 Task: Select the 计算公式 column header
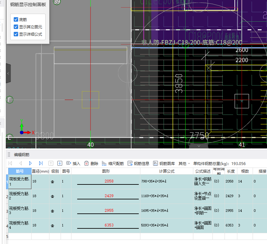167,171
